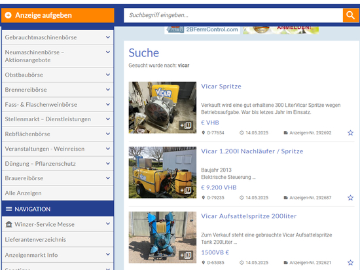The height and width of the screenshot is (270, 360).
Task: Click tag icon beside Anzeigen-Nr. 292621
Action: 285,262
